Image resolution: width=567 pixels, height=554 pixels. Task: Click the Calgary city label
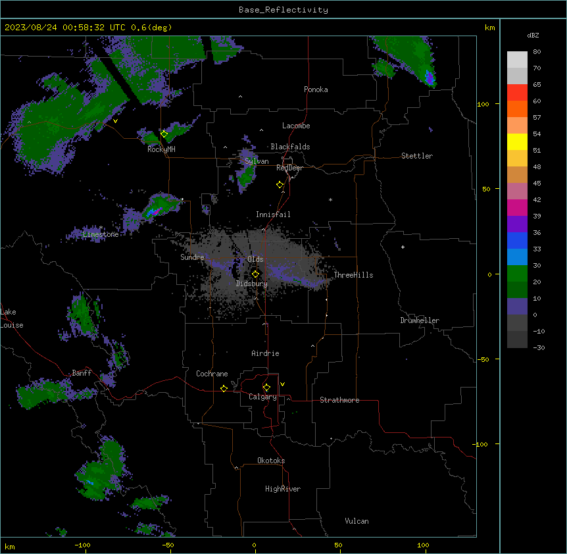click(x=263, y=397)
